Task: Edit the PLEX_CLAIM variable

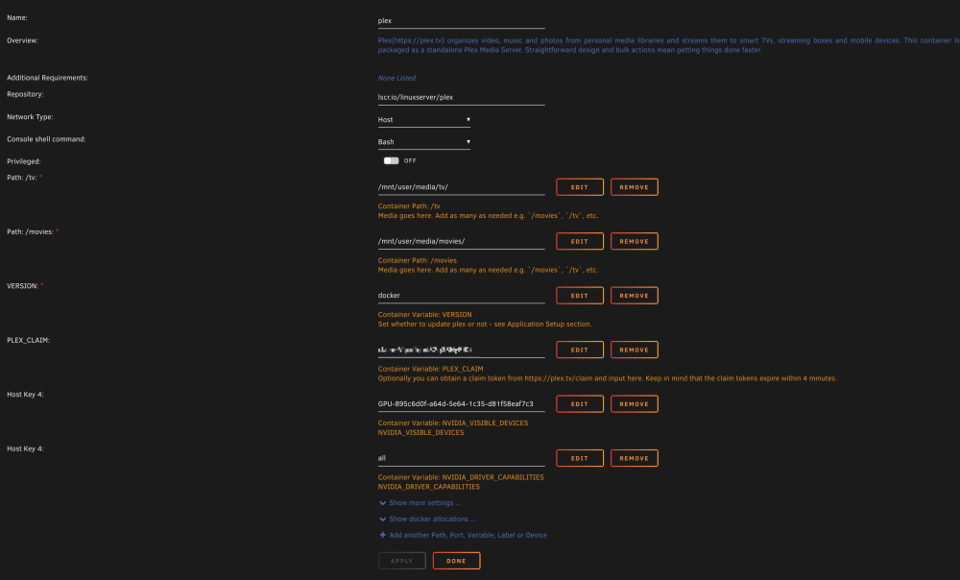Action: click(579, 350)
